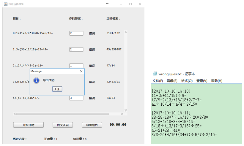Click 错误 label for question 0
The width and height of the screenshot is (244, 146).
click(x=92, y=34)
